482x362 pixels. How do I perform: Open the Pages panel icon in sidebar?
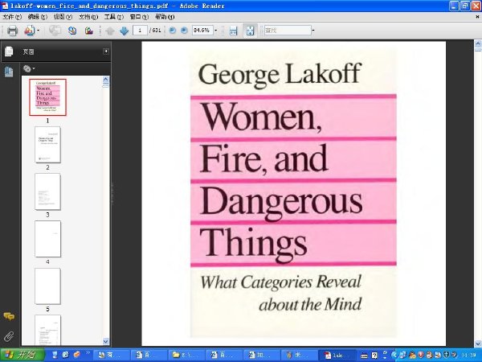click(9, 51)
